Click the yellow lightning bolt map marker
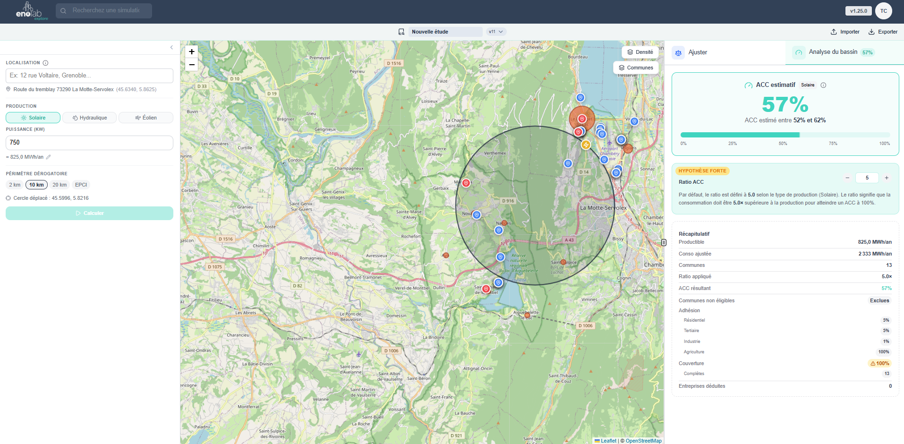 click(586, 145)
